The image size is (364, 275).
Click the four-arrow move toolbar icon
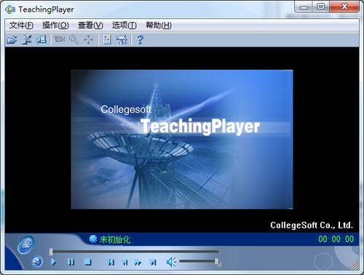pos(89,39)
